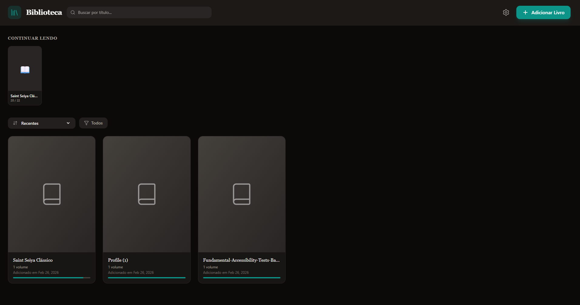The image size is (580, 305).
Task: Click the book icon on Profile (1) card
Action: (x=146, y=194)
